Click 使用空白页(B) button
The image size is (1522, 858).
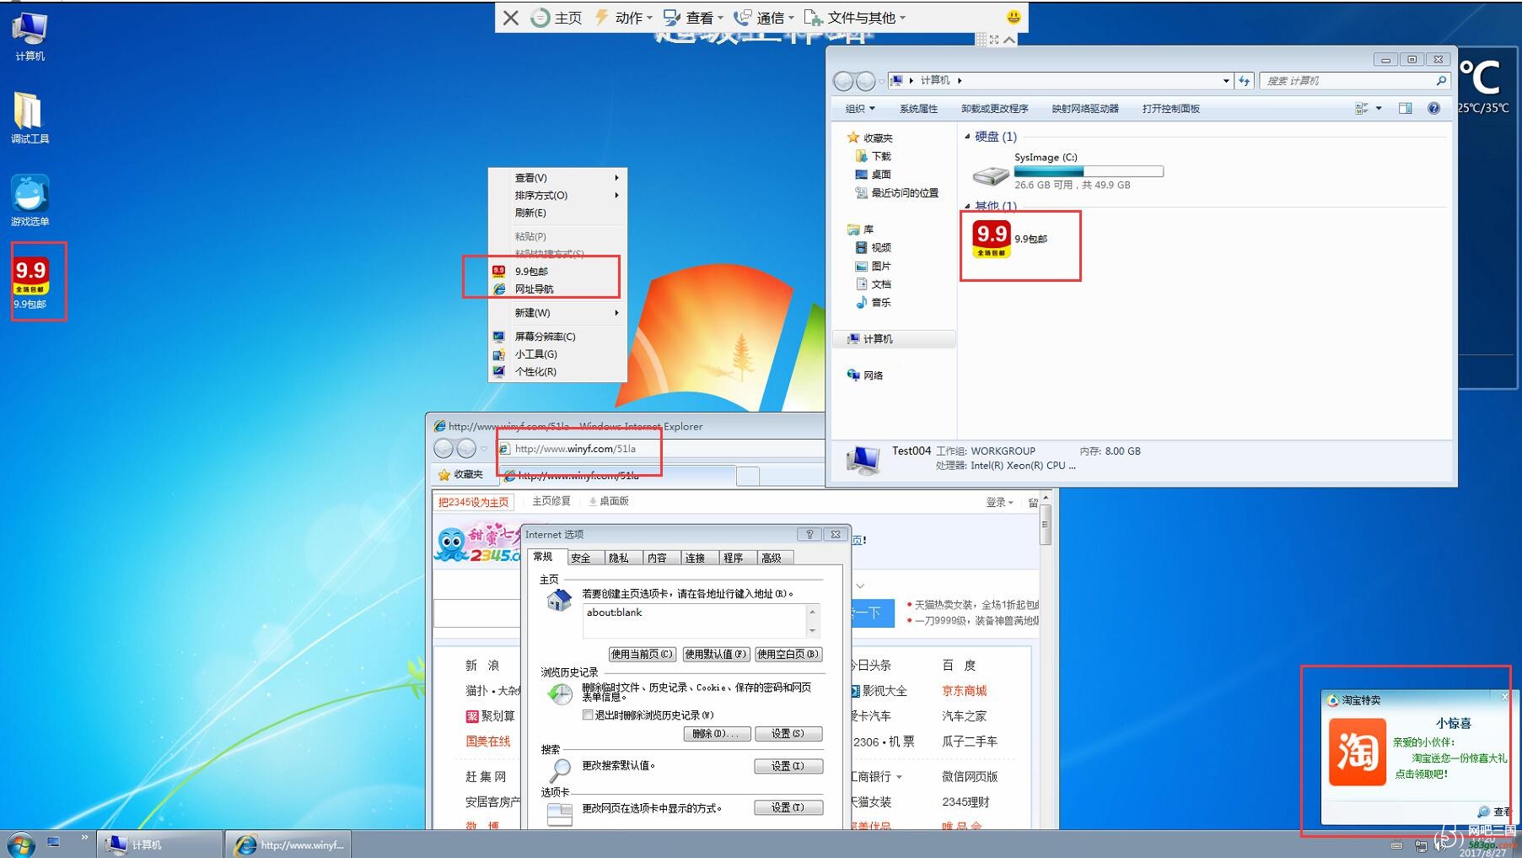(788, 654)
